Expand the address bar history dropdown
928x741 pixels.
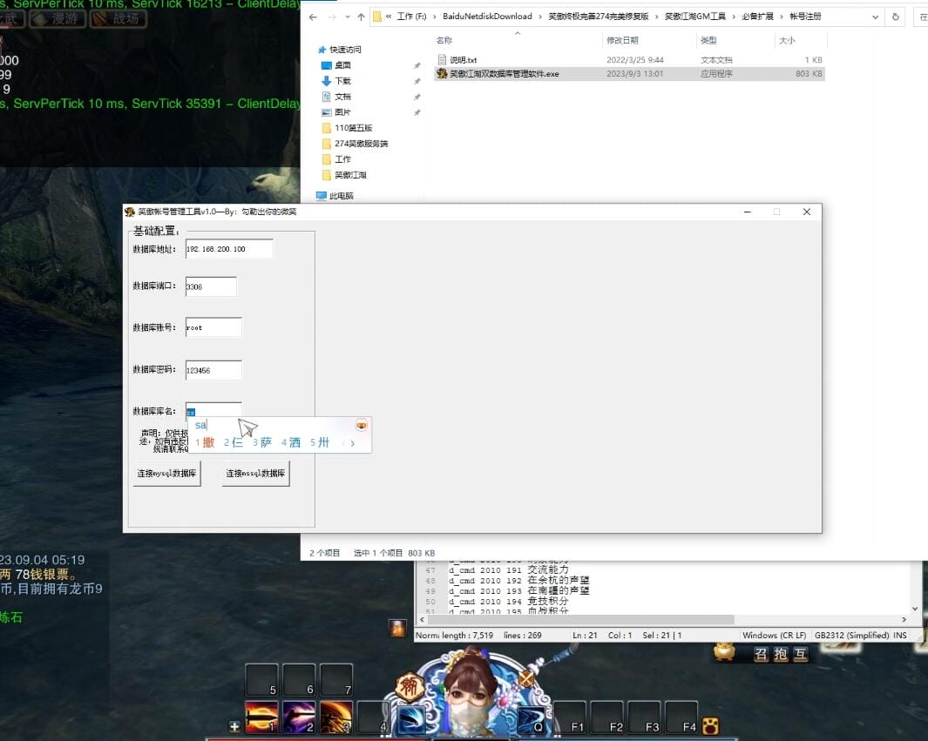pos(876,17)
